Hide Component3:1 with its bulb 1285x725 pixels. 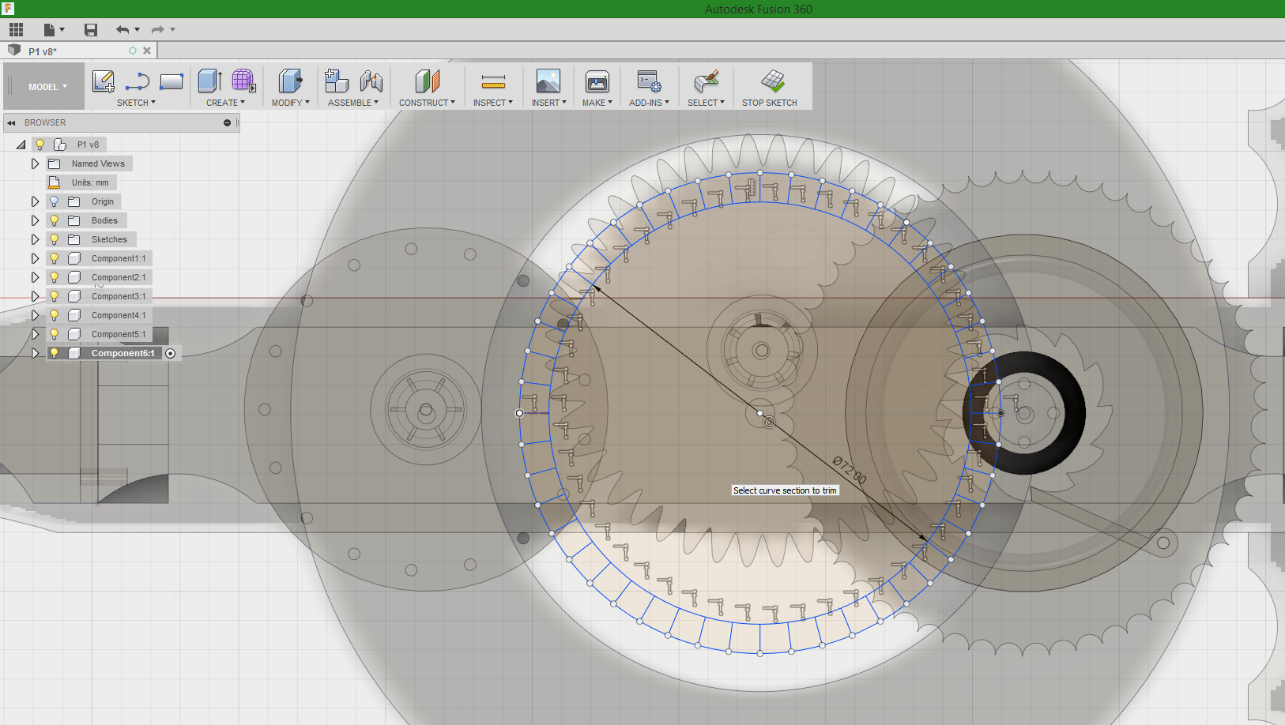pos(54,296)
